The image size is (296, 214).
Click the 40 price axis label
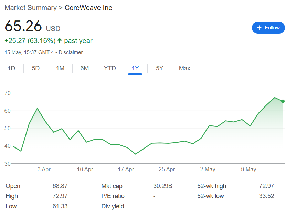point(8,146)
